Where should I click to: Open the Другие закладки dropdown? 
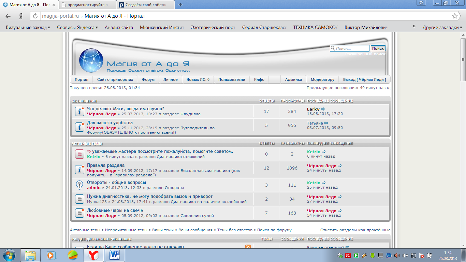[x=442, y=28]
